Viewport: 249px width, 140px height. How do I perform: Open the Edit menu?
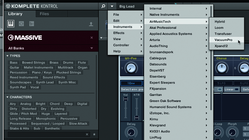126,21
